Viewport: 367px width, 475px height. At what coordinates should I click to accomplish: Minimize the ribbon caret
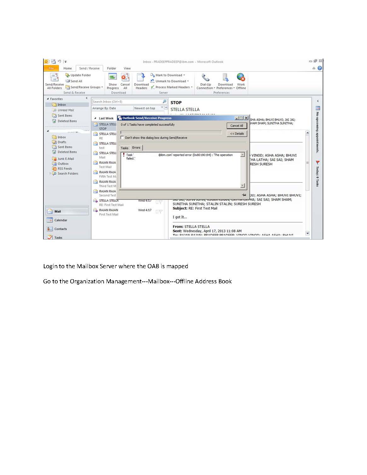(x=314, y=68)
